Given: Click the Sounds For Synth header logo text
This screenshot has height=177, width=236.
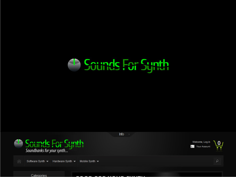Looking at the screenshot, I should 54,144.
